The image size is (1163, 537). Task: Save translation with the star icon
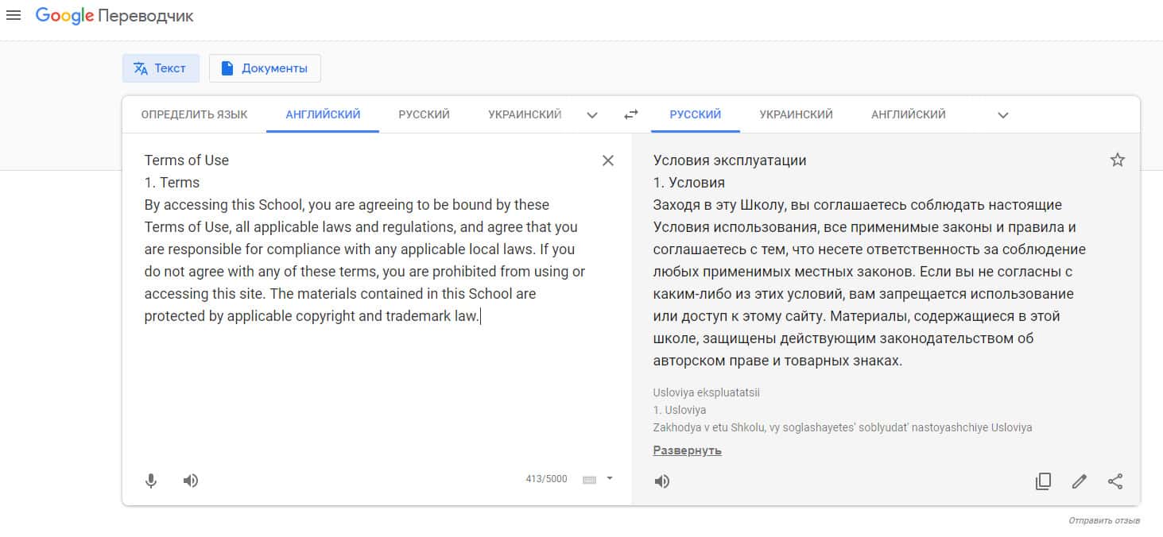(1118, 160)
